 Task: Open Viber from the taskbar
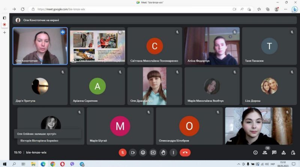pos(72,164)
